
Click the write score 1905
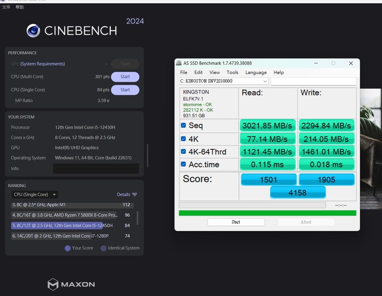tap(327, 180)
